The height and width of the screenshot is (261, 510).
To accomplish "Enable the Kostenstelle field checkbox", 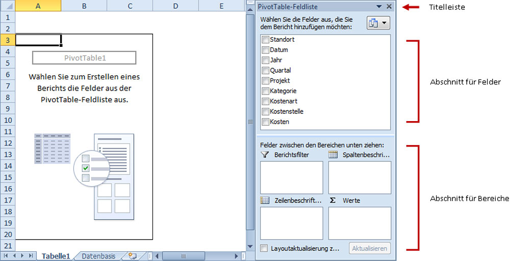I will pyautogui.click(x=265, y=111).
